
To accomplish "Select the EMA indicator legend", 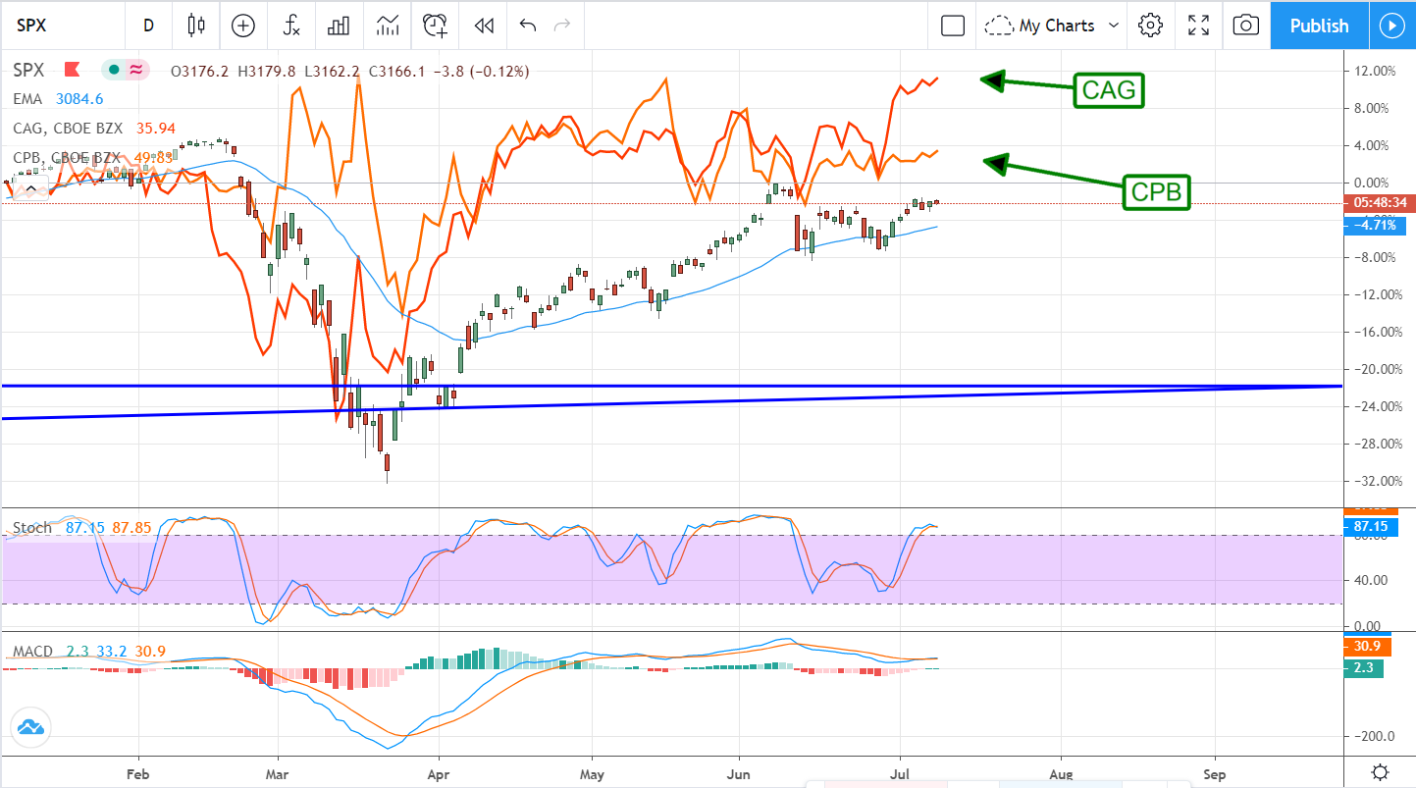I will point(27,99).
